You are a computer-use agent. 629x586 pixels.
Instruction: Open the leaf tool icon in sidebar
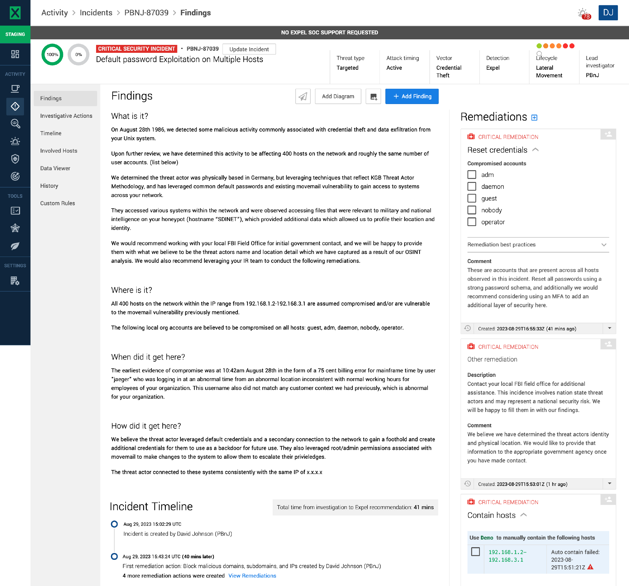tap(15, 246)
